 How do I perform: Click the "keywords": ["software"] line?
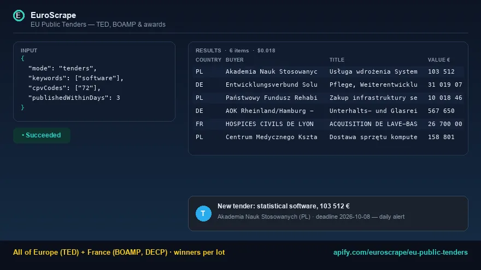pos(76,78)
